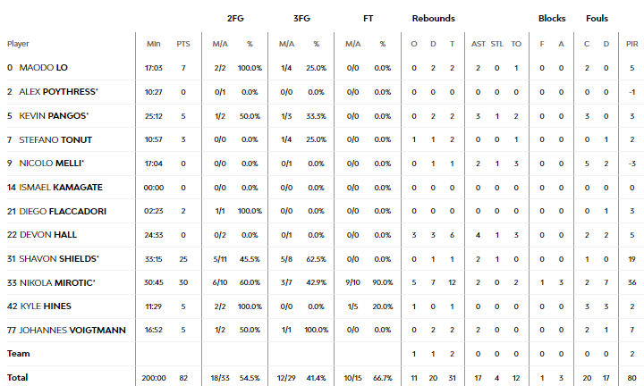This screenshot has width=644, height=386.
Task: Click the AST column header
Action: pyautogui.click(x=478, y=44)
